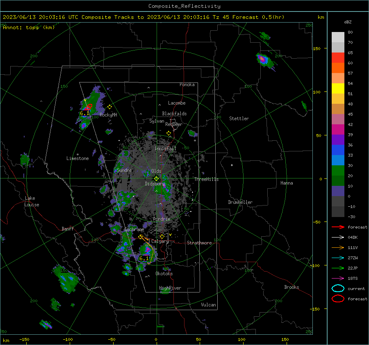Click the Lake Louise label
The height and width of the screenshot is (345, 369).
[x=32, y=201]
